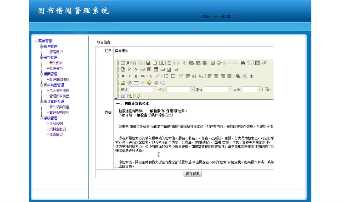Open the About editor question mark icon
This screenshot has width=344, height=202.
(x=137, y=96)
